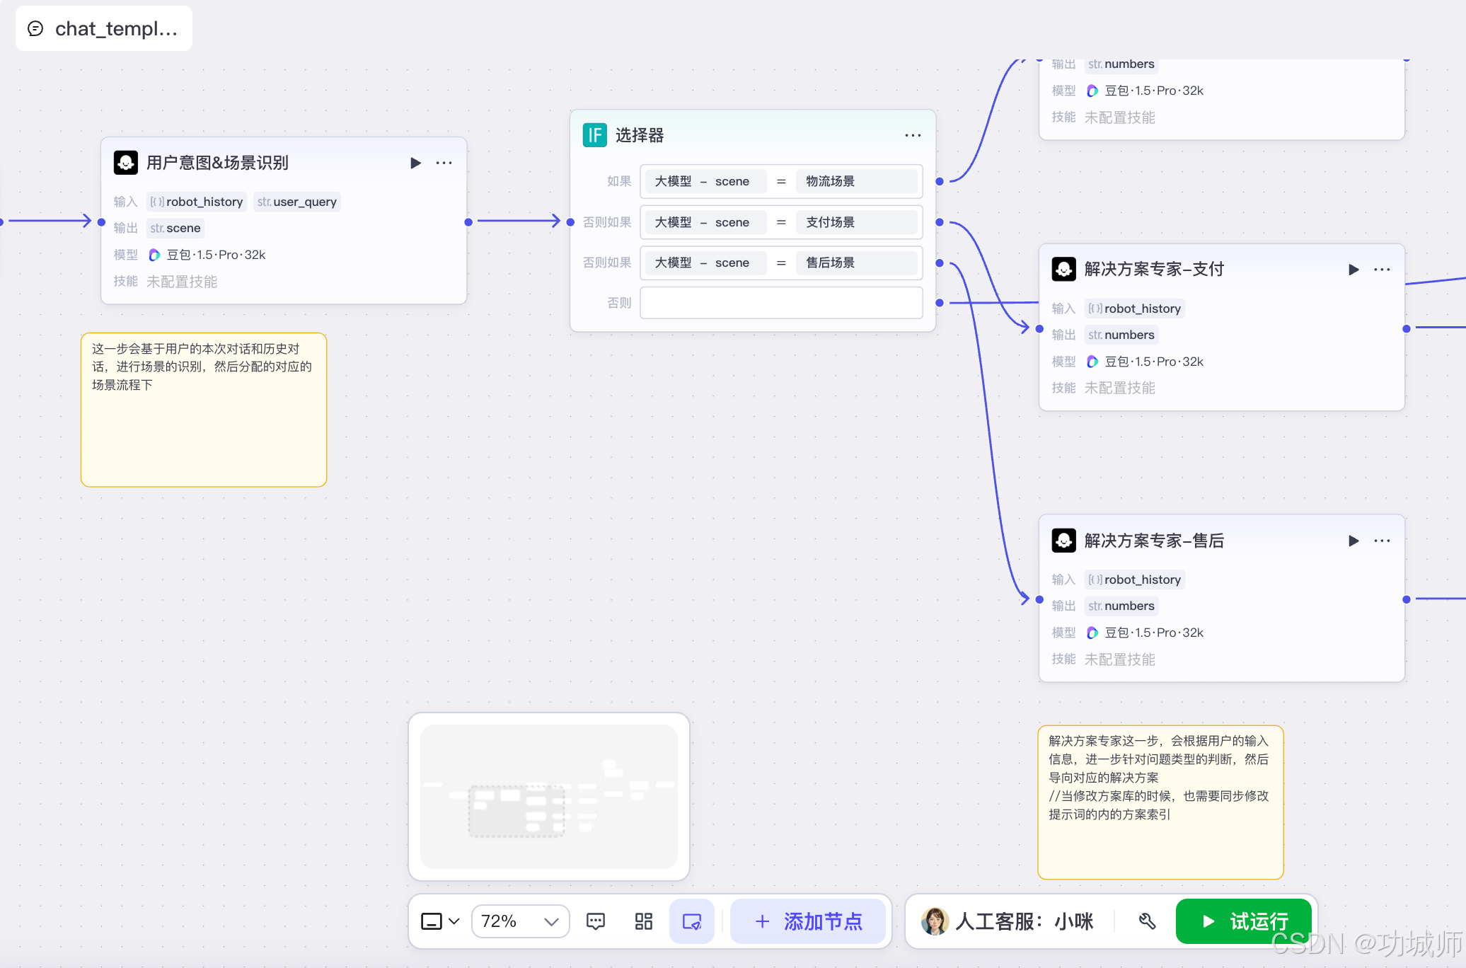Run the 解决方案专家-售后 node
The image size is (1466, 968).
[x=1354, y=541]
